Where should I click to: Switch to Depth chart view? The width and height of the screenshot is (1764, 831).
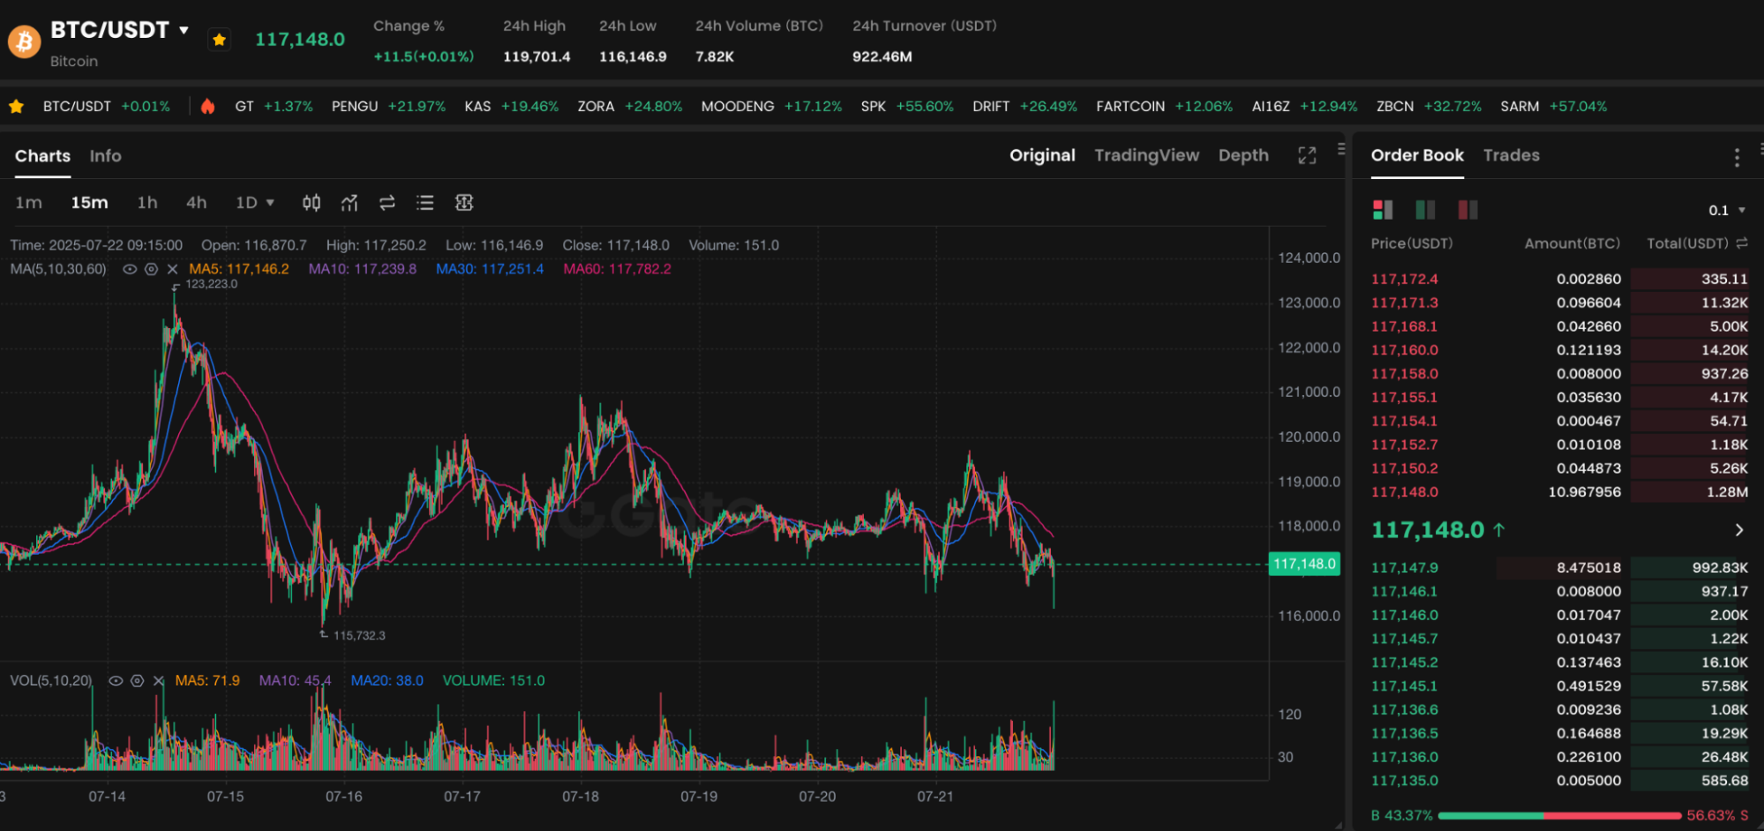coord(1243,155)
